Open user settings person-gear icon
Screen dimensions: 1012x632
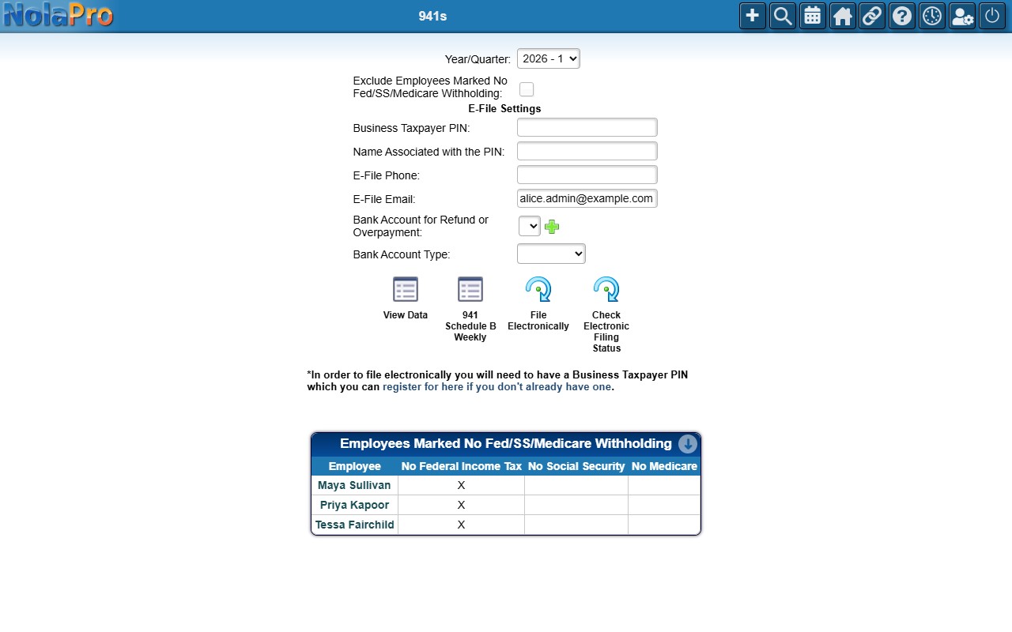(x=962, y=16)
